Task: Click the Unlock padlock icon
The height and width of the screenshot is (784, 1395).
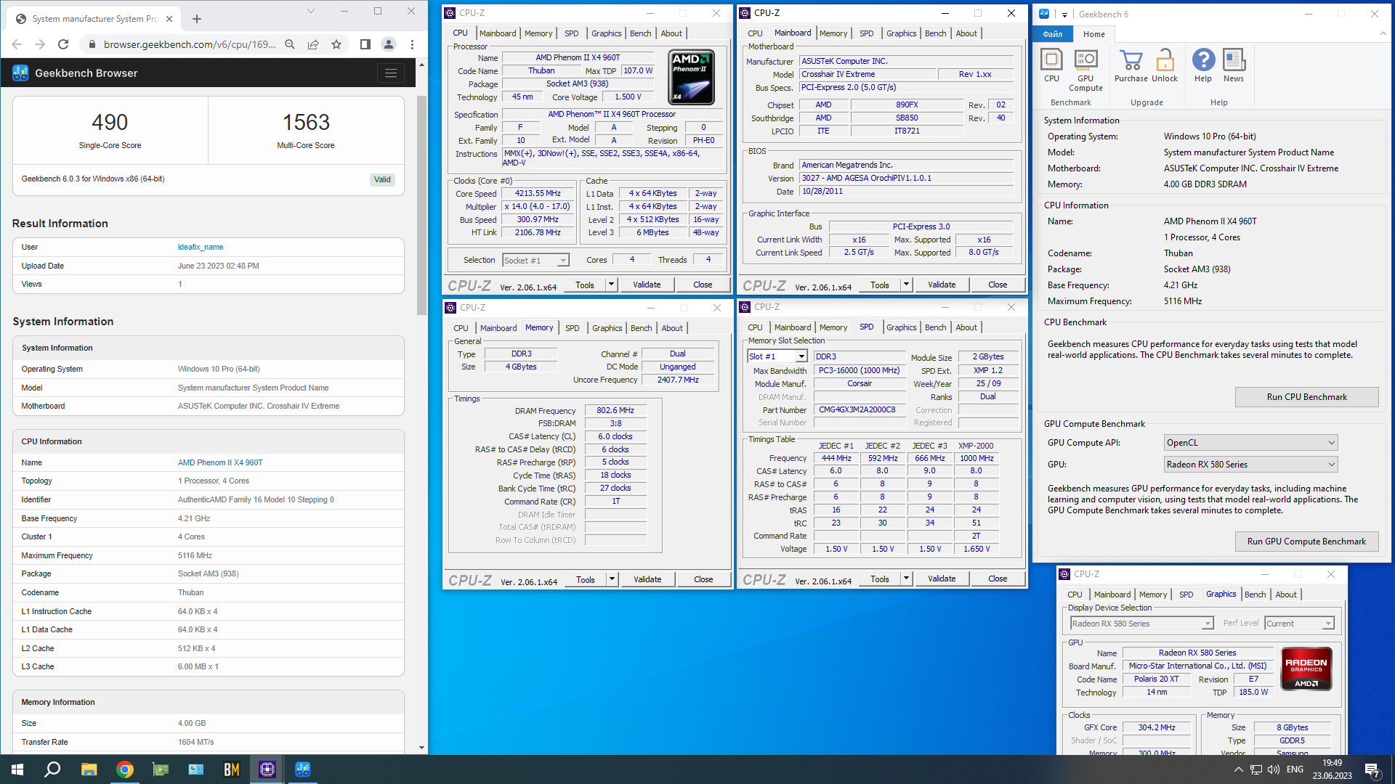Action: pos(1165,65)
